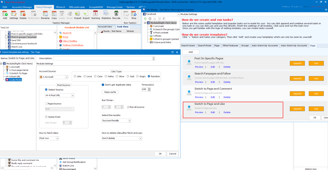Image resolution: width=328 pixels, height=170 pixels.
Task: Collapse Module root in custom template tree
Action: tap(1, 64)
